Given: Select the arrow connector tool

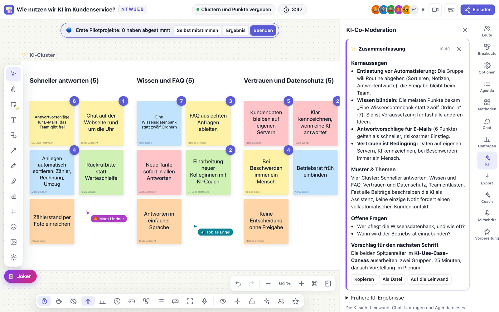Looking at the screenshot, I should [x=13, y=150].
